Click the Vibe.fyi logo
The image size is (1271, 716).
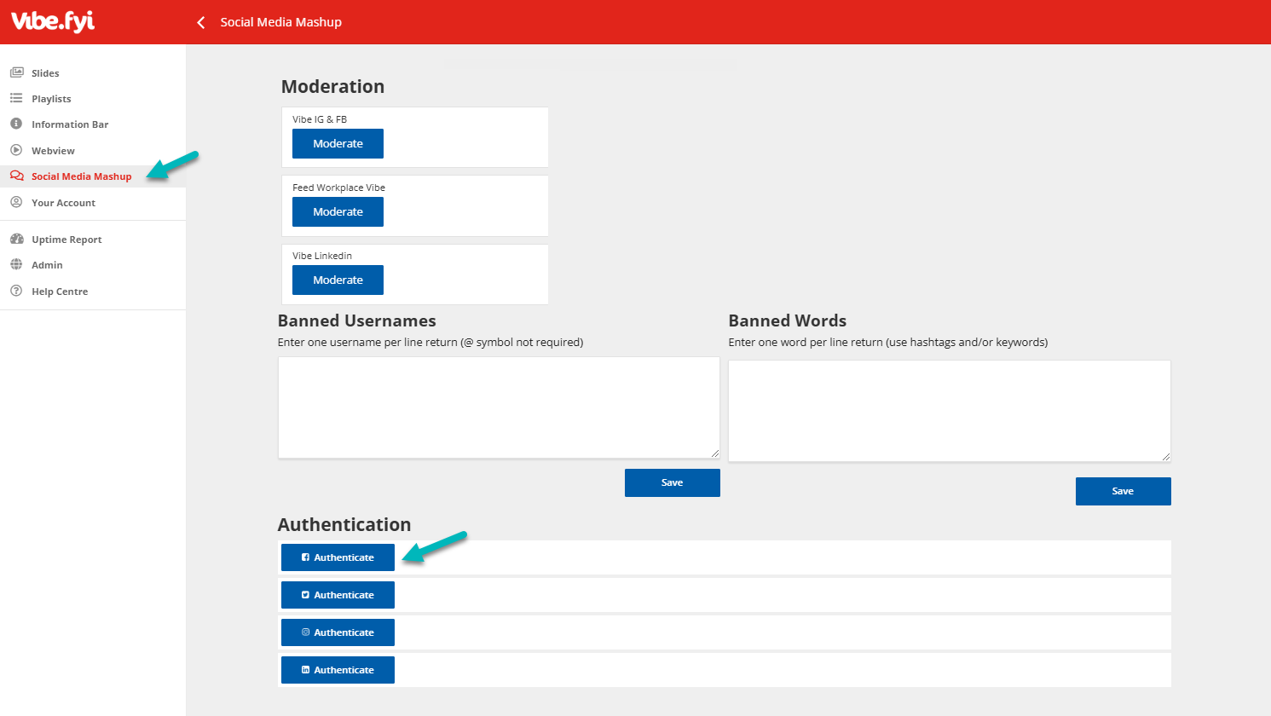[53, 21]
